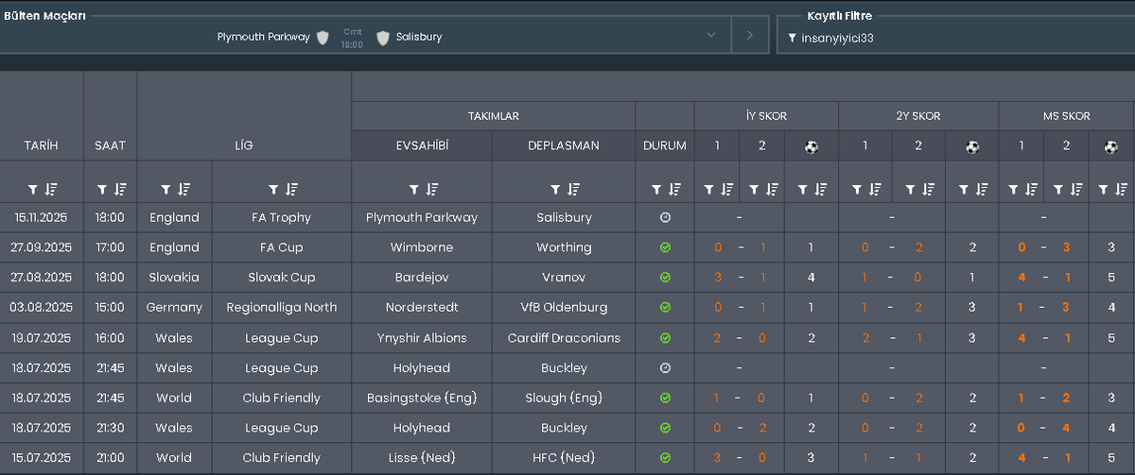Click the Regionalliga North league cell
The image size is (1135, 475).
[282, 307]
